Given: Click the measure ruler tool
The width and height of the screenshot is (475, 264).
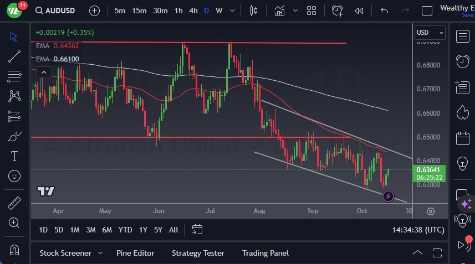Looking at the screenshot, I should click(x=14, y=203).
